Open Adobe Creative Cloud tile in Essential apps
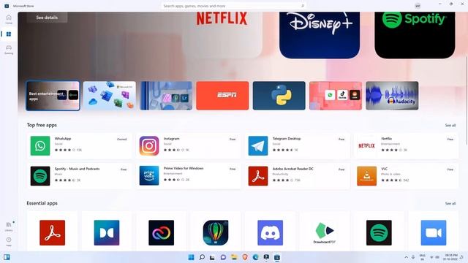 click(161, 232)
